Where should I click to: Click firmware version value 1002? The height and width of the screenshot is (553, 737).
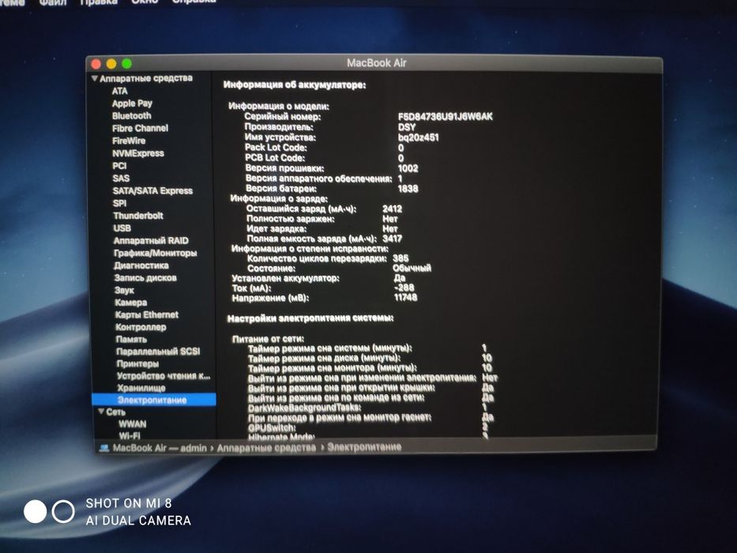(x=408, y=167)
